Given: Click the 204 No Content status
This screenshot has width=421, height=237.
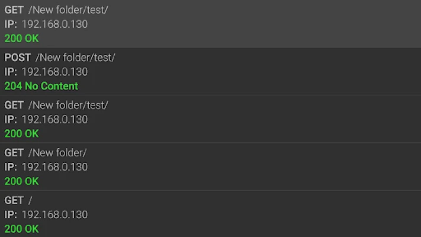Looking at the screenshot, I should tap(41, 86).
